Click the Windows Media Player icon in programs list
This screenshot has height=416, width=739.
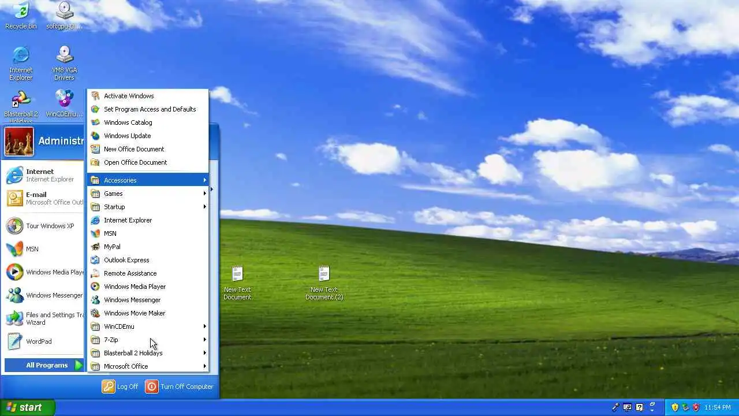[95, 287]
